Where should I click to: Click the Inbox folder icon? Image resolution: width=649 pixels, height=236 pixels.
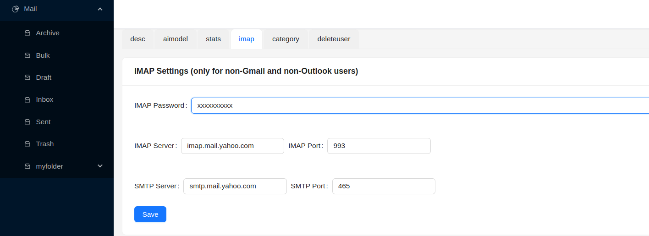pyautogui.click(x=27, y=99)
